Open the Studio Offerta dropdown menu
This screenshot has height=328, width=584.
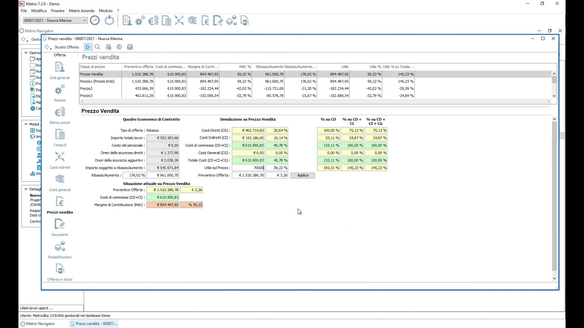tap(63, 47)
